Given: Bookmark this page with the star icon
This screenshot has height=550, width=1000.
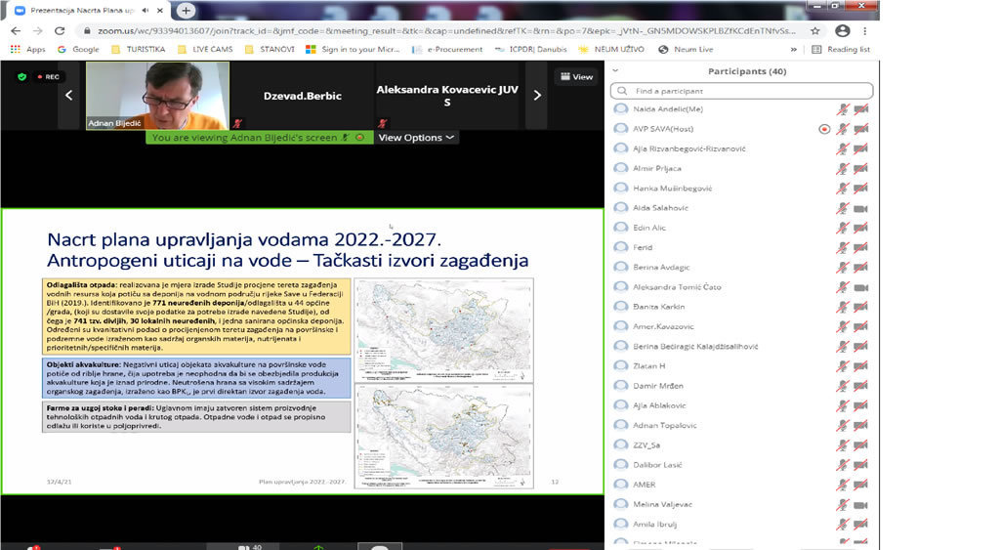Looking at the screenshot, I should coord(815,31).
